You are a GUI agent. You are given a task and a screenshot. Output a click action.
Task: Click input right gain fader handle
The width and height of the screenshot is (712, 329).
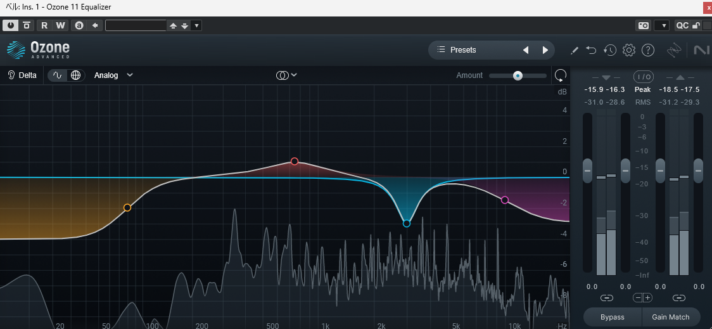point(625,171)
